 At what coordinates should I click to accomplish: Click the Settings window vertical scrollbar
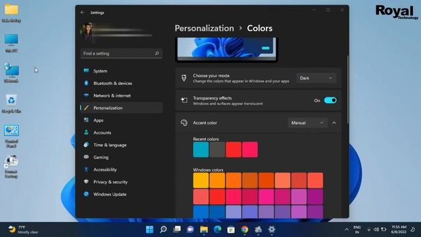tap(348, 90)
